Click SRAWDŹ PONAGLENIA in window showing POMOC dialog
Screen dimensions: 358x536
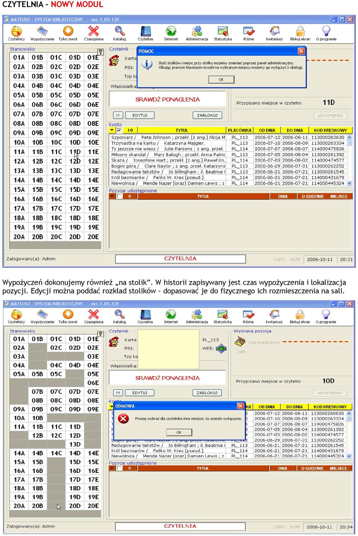pyautogui.click(x=167, y=99)
